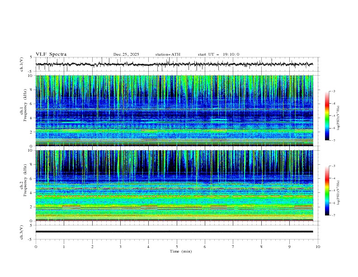The width and height of the screenshot is (358, 277).
Task: Click the 0 minute time axis tick label
Action: 36,247
